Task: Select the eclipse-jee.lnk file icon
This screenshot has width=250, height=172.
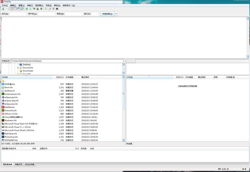Action: (3, 97)
